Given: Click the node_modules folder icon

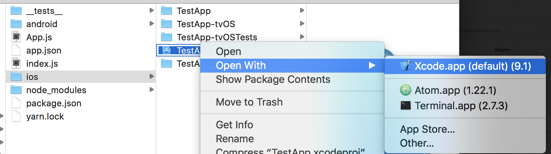Looking at the screenshot, I should [x=16, y=90].
